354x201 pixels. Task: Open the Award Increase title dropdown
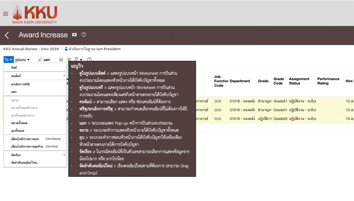(x=74, y=35)
